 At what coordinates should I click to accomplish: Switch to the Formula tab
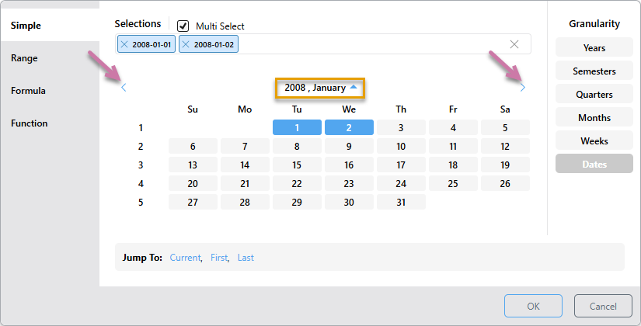click(28, 91)
